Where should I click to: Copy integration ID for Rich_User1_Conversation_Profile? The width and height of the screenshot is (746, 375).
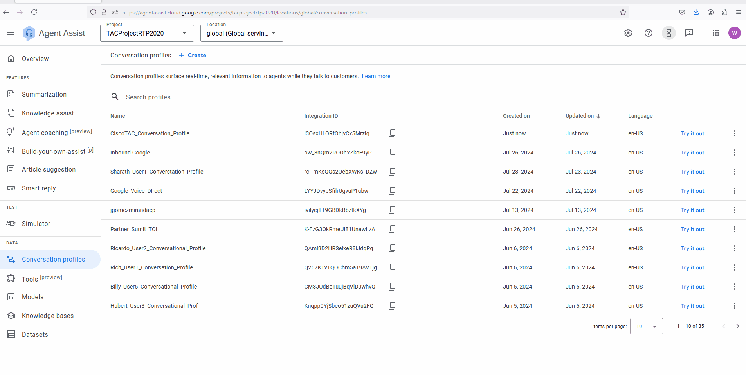(x=392, y=267)
